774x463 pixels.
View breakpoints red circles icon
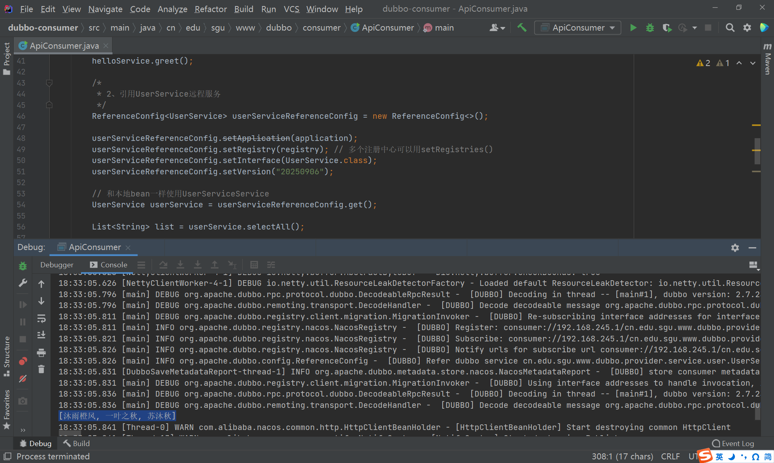click(23, 361)
